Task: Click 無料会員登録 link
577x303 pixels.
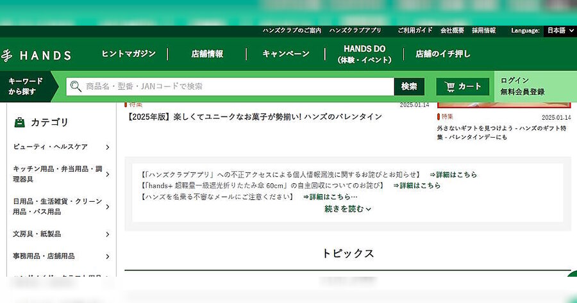Action: pos(522,92)
